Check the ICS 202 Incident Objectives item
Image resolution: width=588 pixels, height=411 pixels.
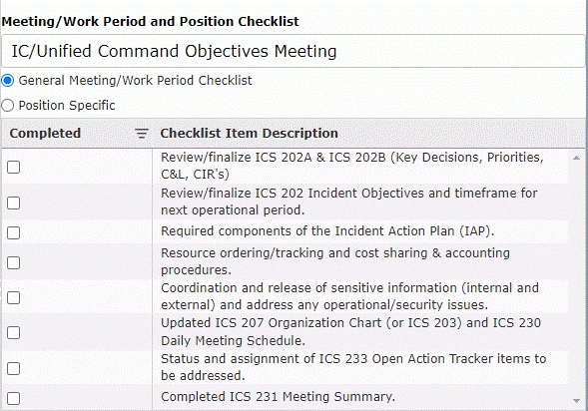click(14, 203)
